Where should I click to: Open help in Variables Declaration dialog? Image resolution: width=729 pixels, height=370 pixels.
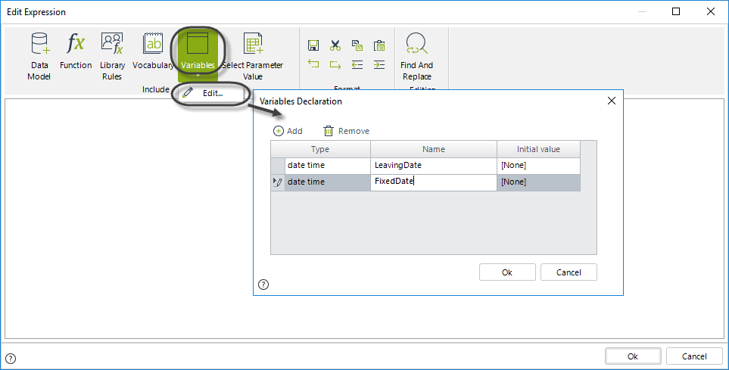pos(263,284)
